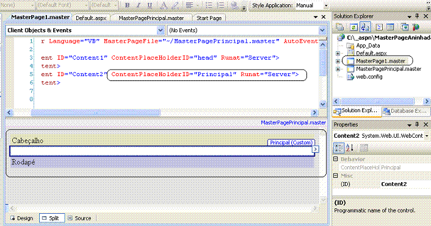Click the Refresh icon in Solution Explorer

tap(353, 27)
